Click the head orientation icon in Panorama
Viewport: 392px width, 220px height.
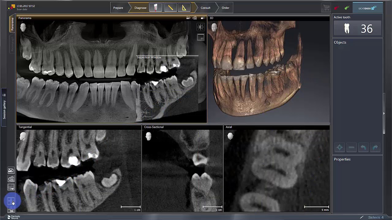pyautogui.click(x=23, y=28)
